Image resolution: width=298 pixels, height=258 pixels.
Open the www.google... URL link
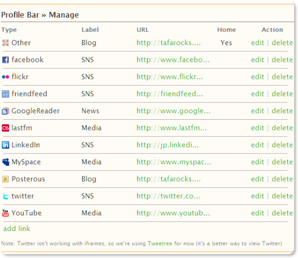[174, 111]
